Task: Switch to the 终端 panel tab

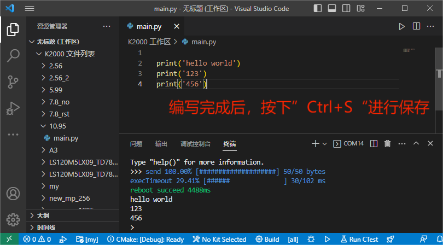Action: point(229,144)
